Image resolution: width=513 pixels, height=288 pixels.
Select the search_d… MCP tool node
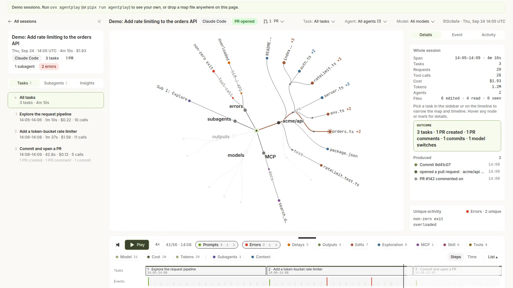(x=279, y=201)
